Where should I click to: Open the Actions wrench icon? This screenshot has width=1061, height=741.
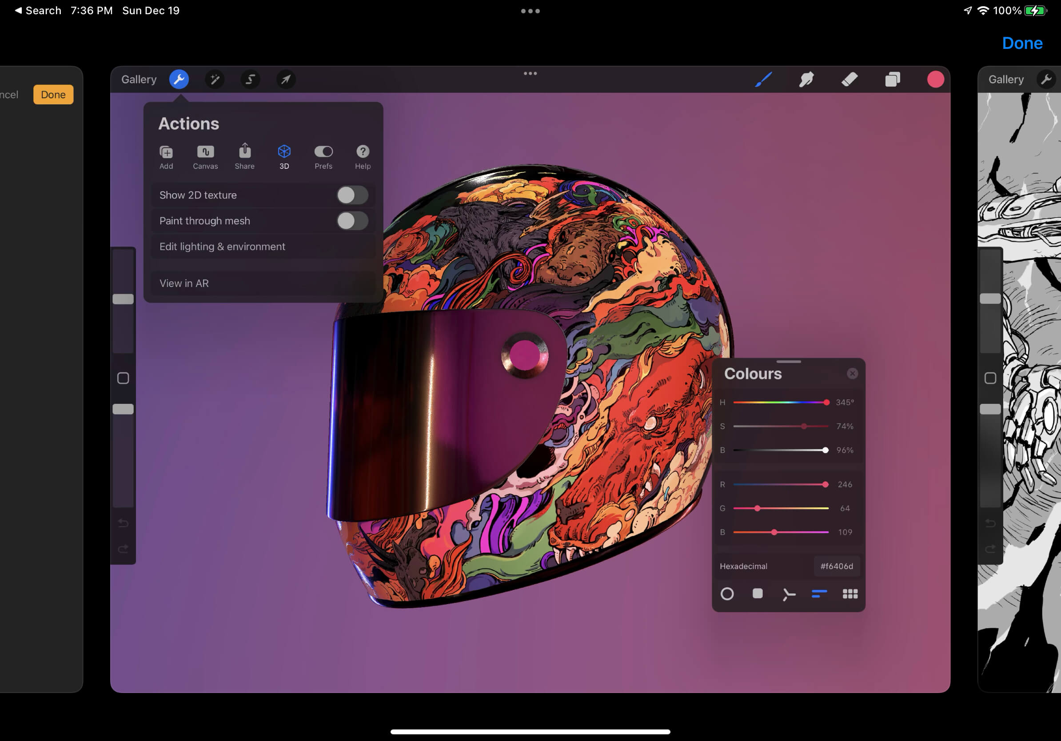[179, 80]
